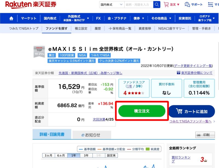Click 楽天キャッシュ 0.5%ポイント還元 tag
The height and width of the screenshot is (168, 219).
coord(71,61)
